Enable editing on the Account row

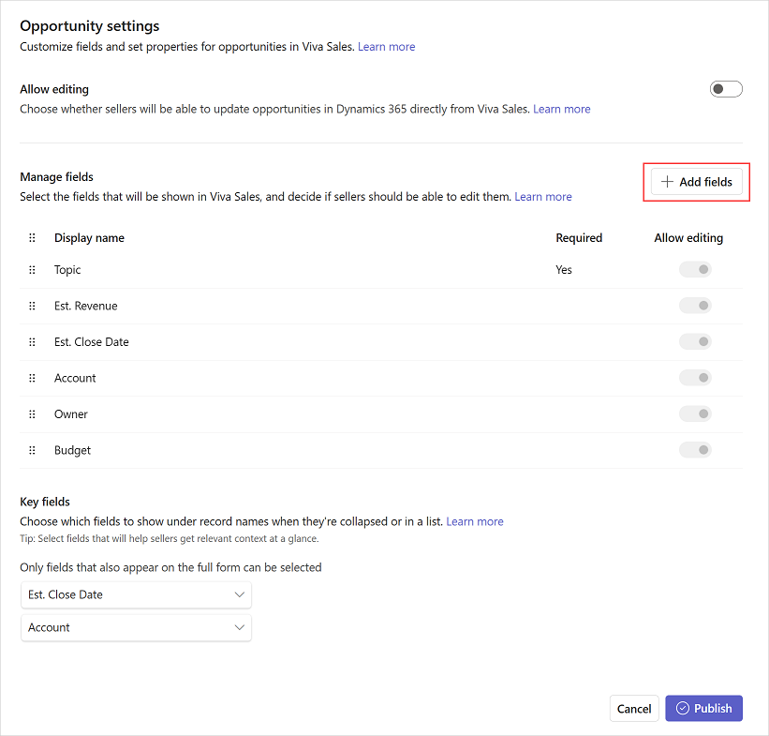coord(695,377)
